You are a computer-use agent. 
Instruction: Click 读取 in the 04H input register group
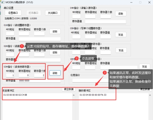coord(121,14)
